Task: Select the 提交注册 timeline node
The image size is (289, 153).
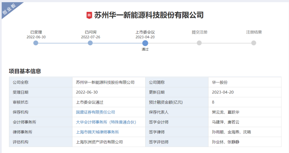Action: pyautogui.click(x=199, y=43)
